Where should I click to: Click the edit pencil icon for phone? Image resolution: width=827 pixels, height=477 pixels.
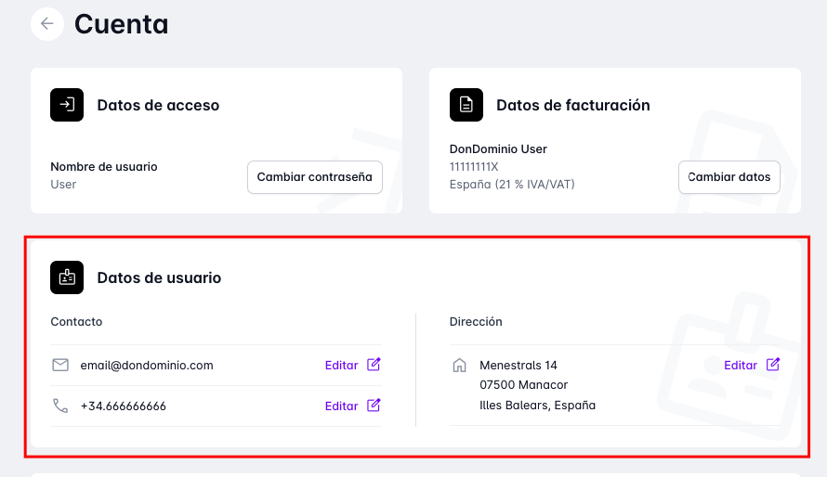click(x=374, y=406)
